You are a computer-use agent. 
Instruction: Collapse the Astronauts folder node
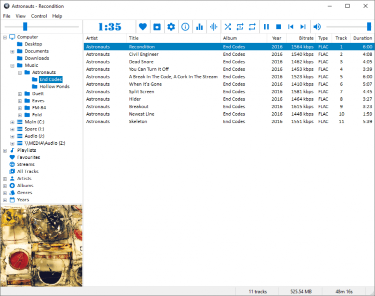[x=20, y=72]
